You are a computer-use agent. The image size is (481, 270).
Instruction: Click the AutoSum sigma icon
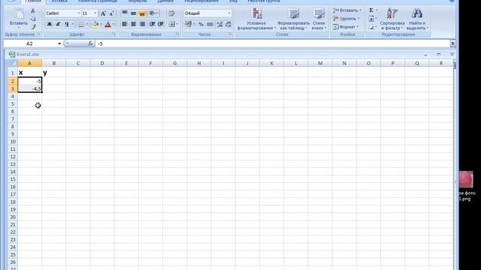371,10
